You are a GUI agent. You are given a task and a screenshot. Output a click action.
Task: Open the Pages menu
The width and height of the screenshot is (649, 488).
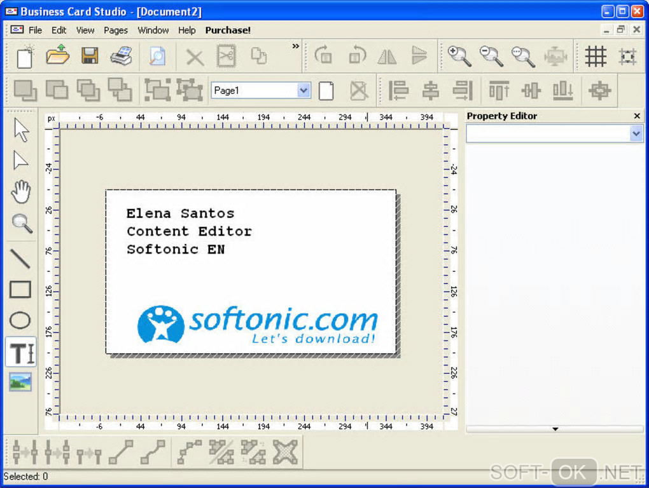click(x=115, y=30)
